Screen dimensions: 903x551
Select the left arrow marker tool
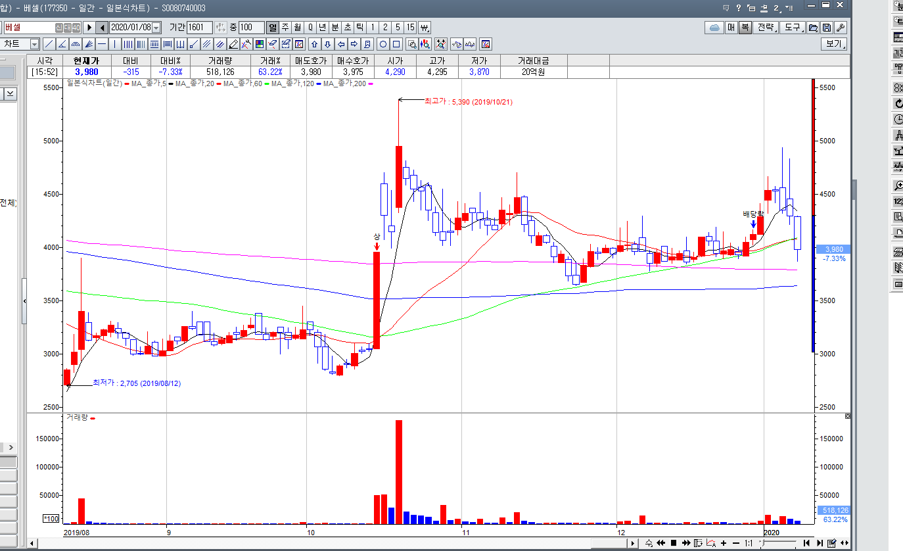coord(341,44)
